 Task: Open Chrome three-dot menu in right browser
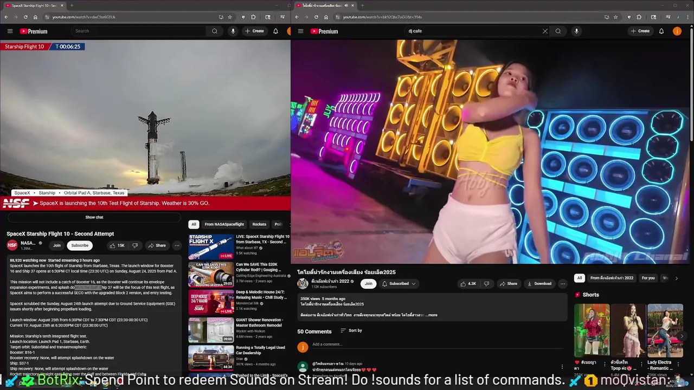[x=687, y=17]
